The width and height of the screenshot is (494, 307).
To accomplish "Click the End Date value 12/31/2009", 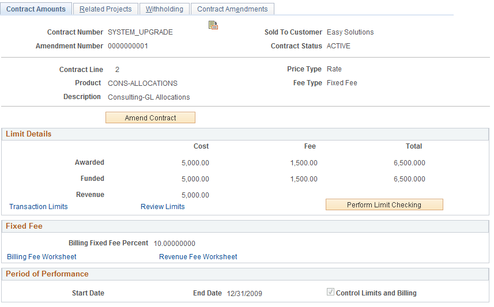I will coord(244,293).
